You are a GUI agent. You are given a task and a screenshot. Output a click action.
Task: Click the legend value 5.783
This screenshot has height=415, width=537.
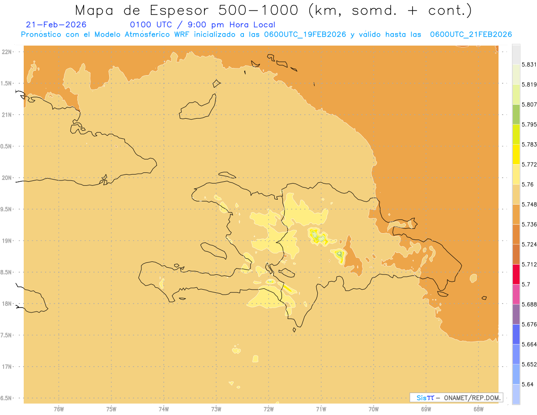click(529, 144)
